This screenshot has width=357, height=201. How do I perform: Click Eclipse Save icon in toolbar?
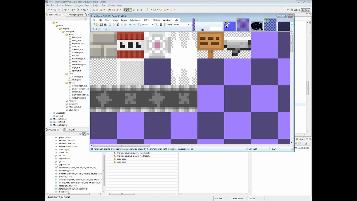tap(55, 10)
